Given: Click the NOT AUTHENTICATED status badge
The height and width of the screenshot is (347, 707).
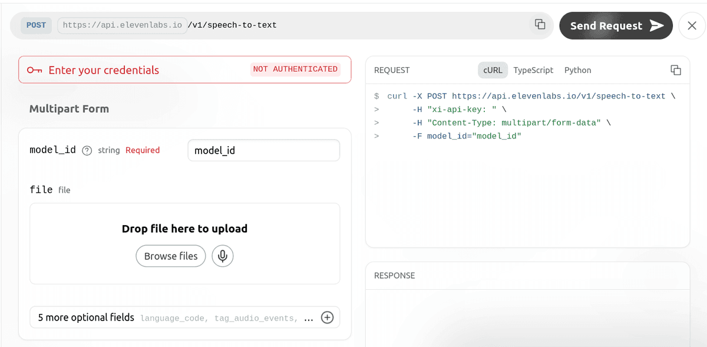Looking at the screenshot, I should 295,70.
